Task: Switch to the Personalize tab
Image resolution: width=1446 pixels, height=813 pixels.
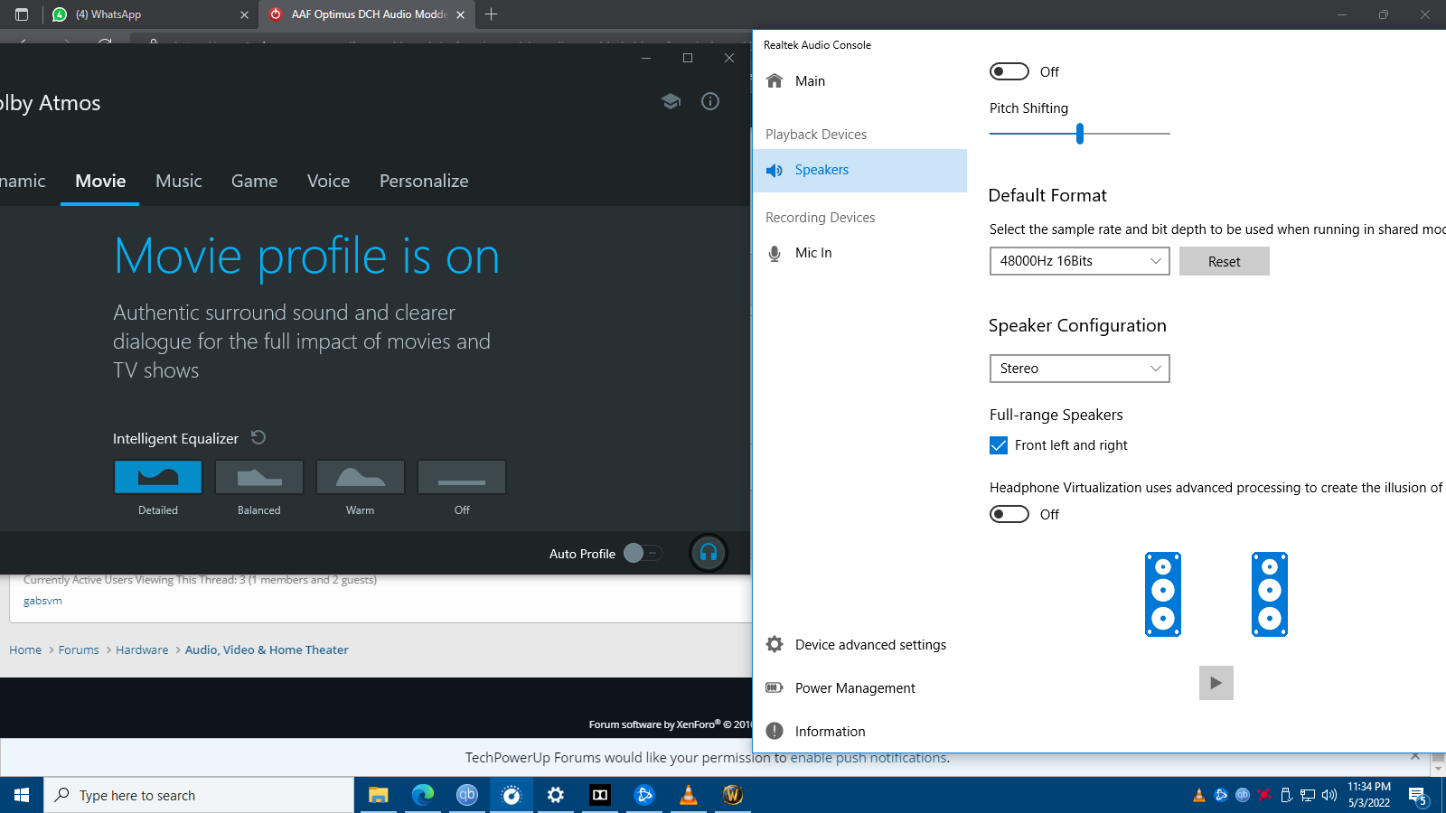Action: pos(424,181)
